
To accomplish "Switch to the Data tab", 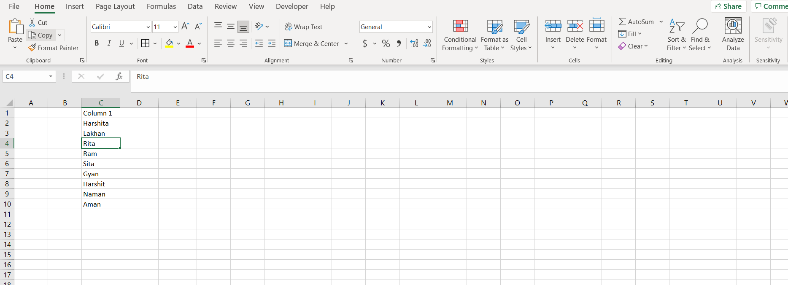I will (x=195, y=6).
